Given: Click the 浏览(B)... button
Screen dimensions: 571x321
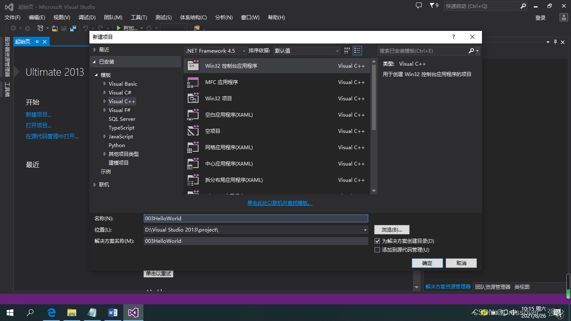Looking at the screenshot, I should tap(392, 229).
